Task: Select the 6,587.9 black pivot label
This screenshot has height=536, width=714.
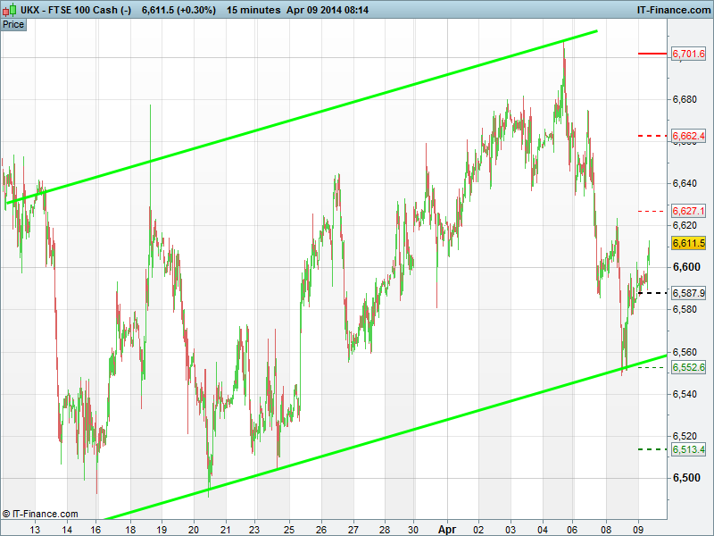Action: point(688,293)
